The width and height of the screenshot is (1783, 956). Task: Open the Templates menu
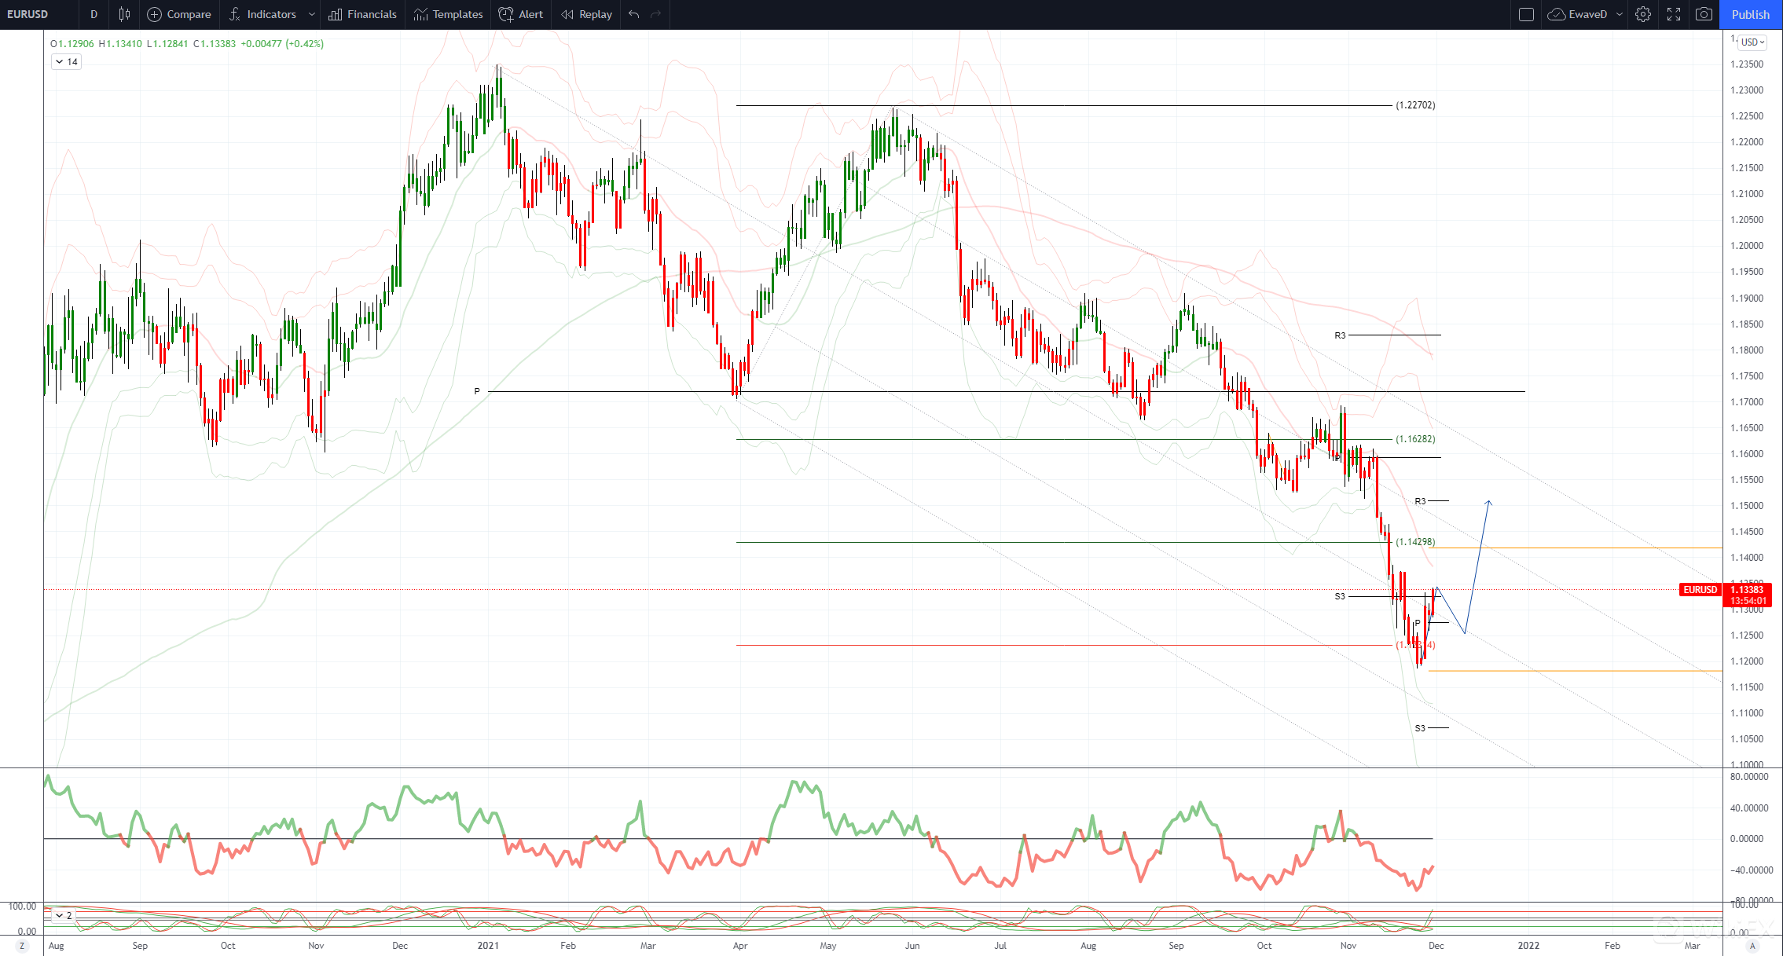[448, 14]
